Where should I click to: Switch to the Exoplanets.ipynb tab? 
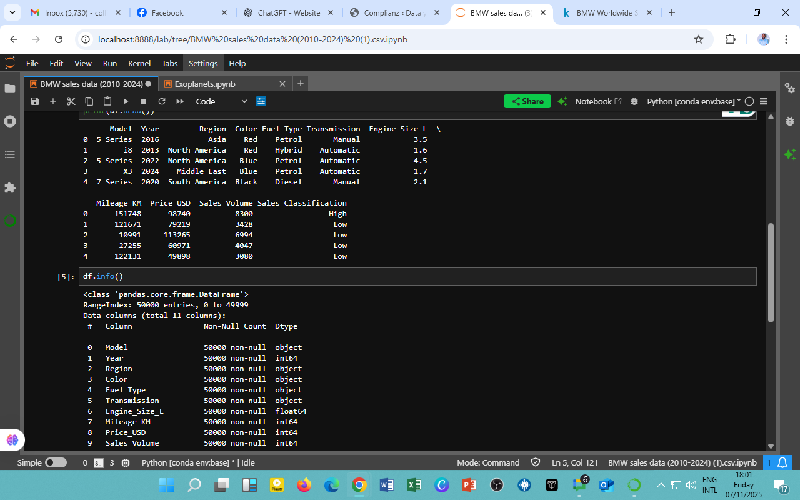click(x=205, y=84)
